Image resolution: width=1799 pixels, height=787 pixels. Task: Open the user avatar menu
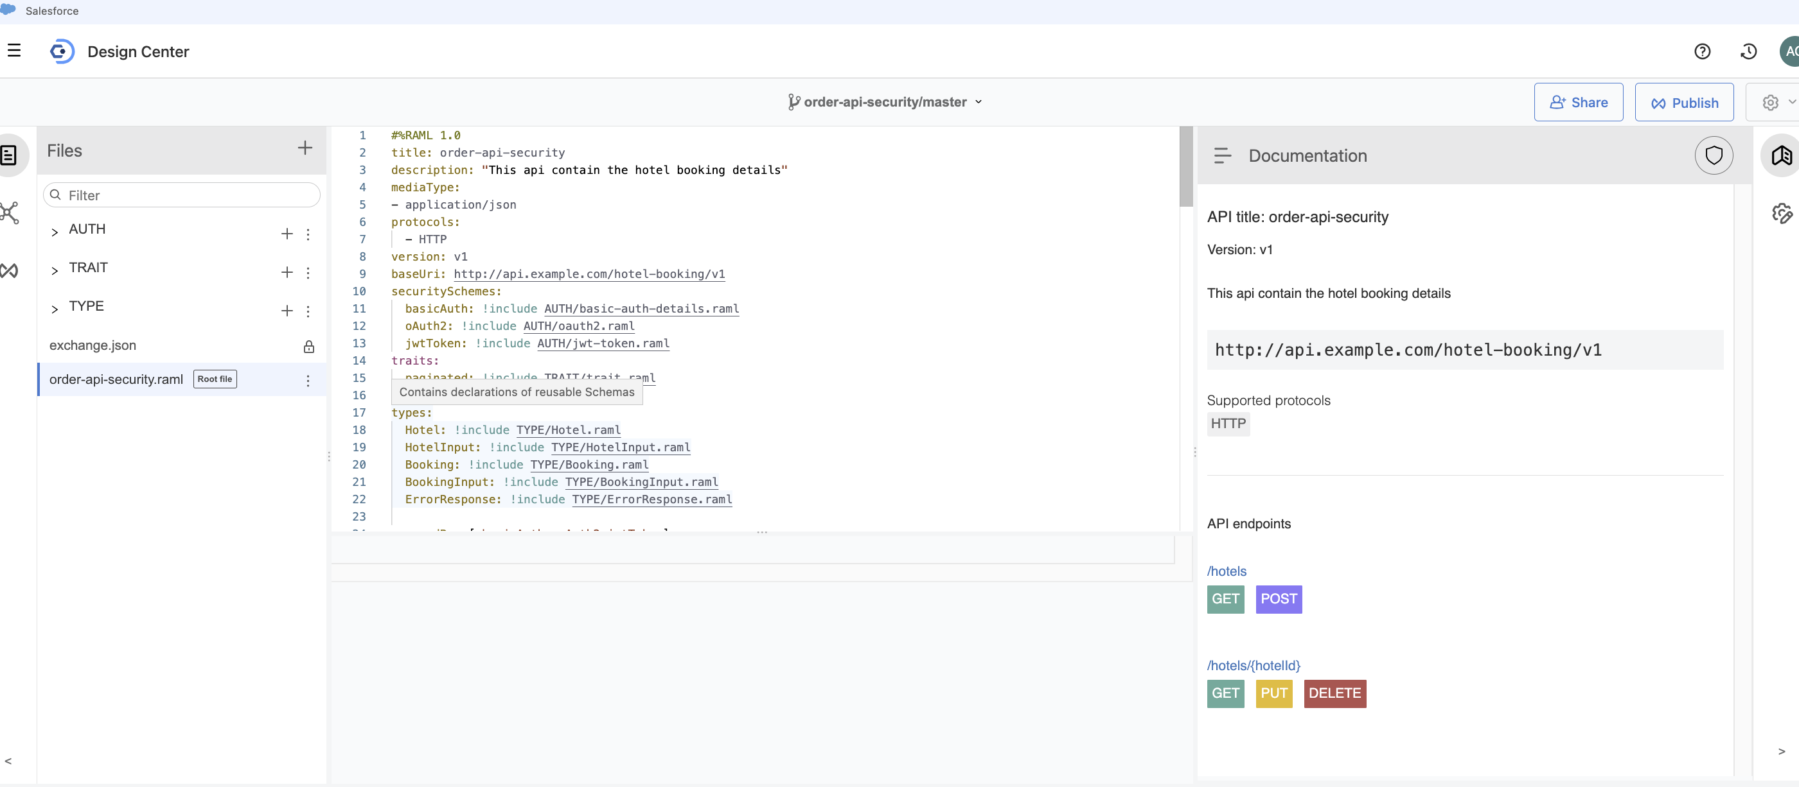click(1789, 51)
